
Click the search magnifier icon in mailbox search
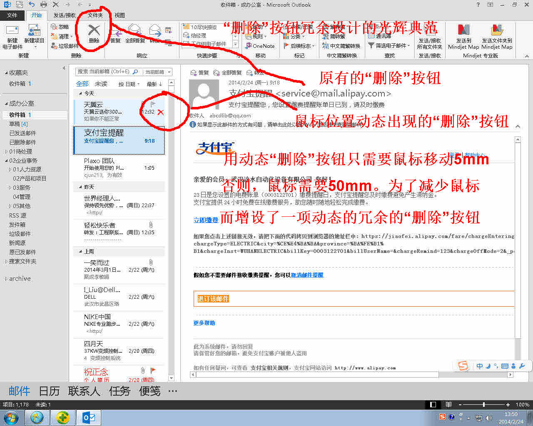pyautogui.click(x=135, y=72)
